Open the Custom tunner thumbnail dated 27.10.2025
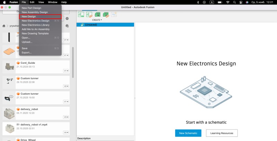Screen dimensions: 277x141 9,98
